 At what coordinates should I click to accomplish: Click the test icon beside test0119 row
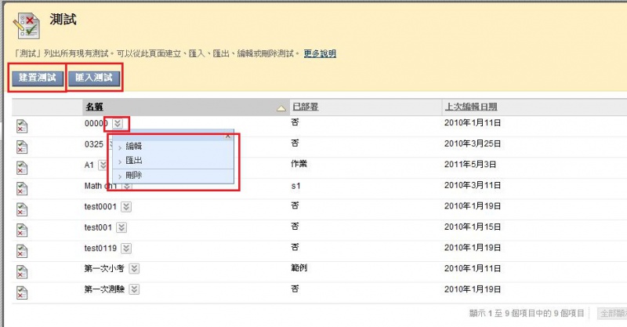(22, 250)
